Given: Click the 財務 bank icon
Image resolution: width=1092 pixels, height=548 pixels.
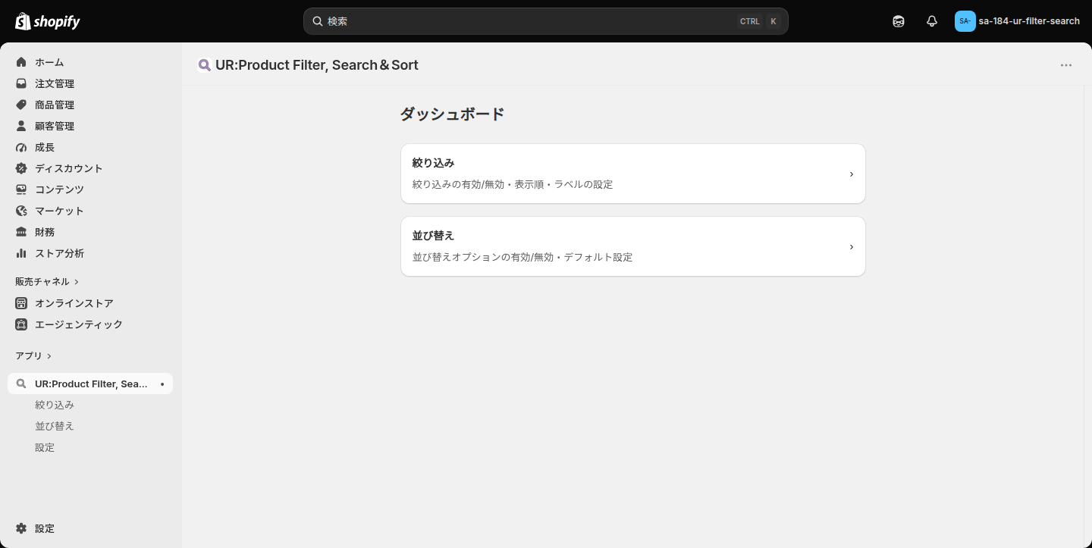Looking at the screenshot, I should click(21, 232).
